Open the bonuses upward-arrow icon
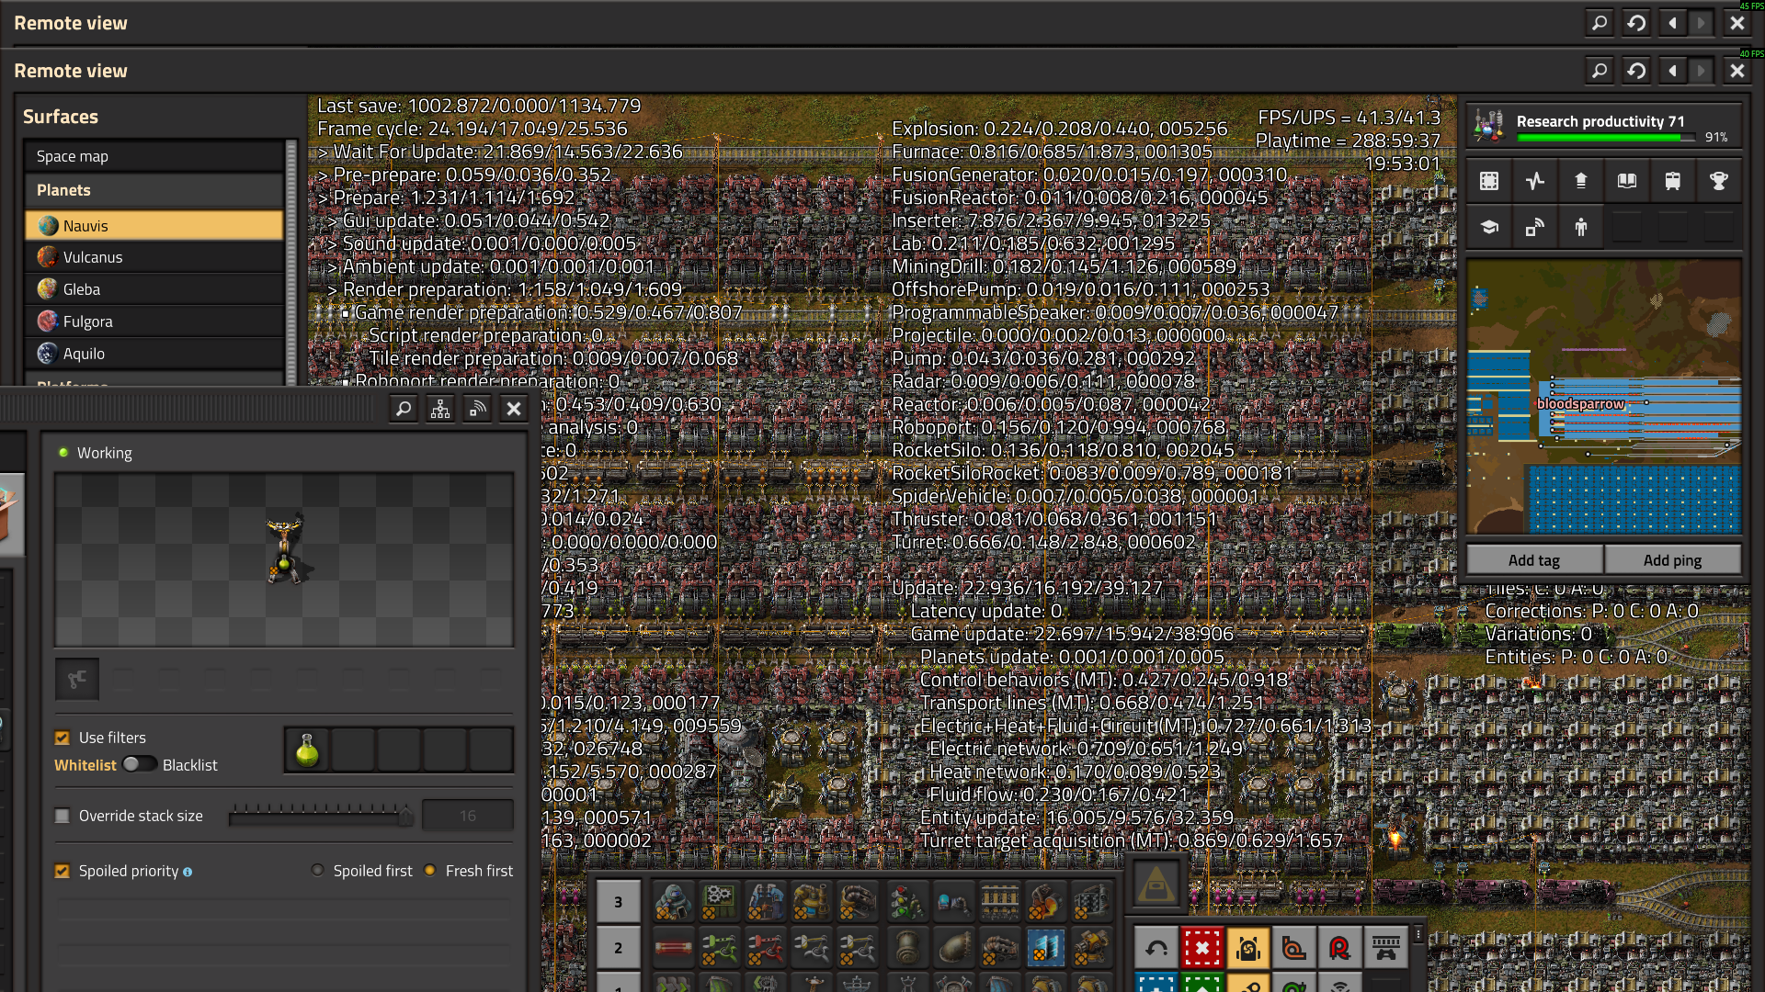 point(1581,181)
